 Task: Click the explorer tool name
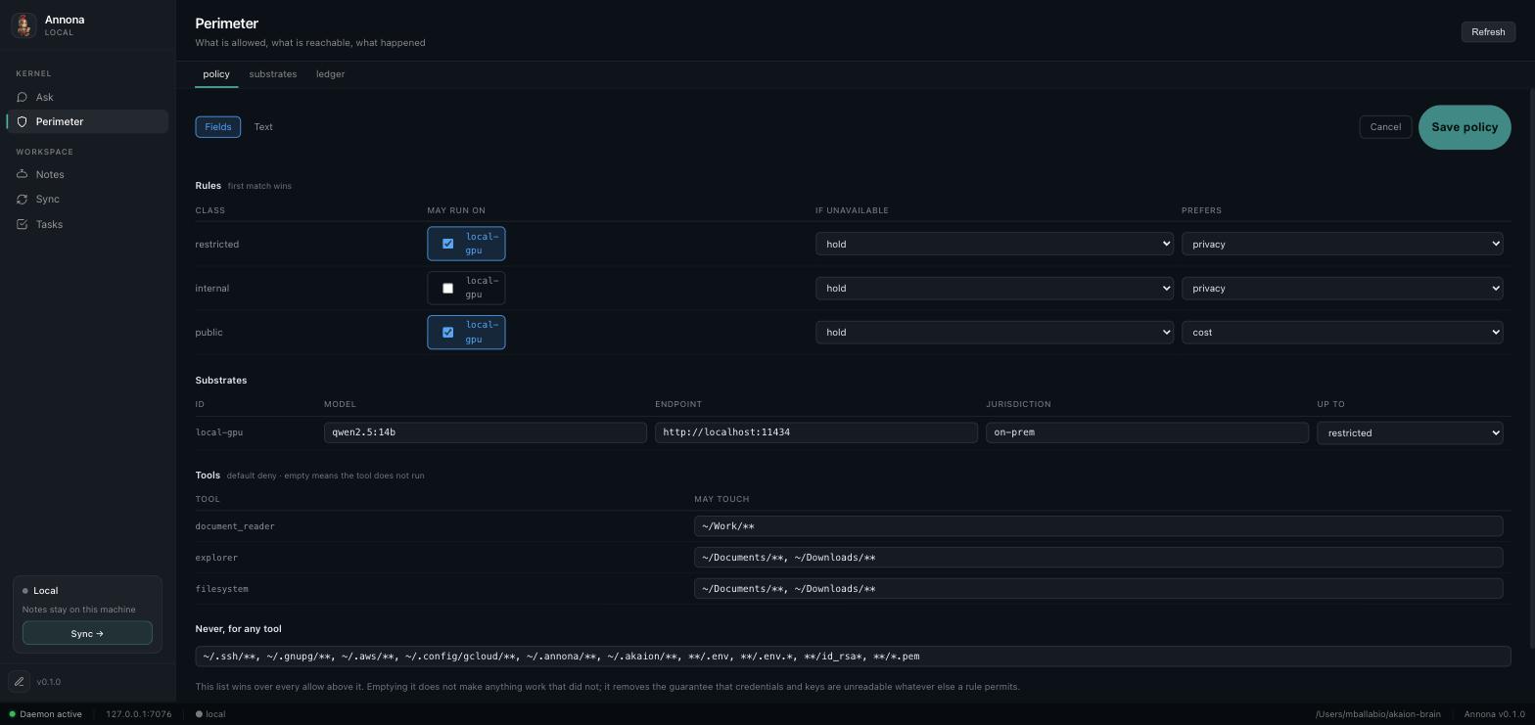tap(216, 558)
